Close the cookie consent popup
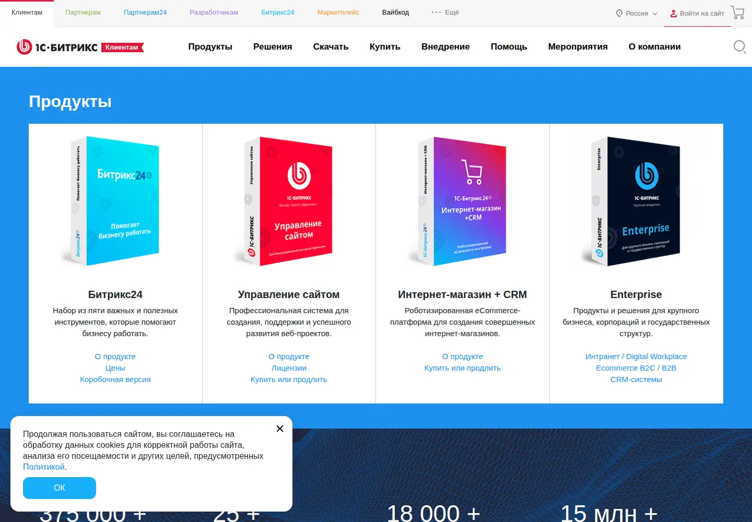752x522 pixels. 280,429
